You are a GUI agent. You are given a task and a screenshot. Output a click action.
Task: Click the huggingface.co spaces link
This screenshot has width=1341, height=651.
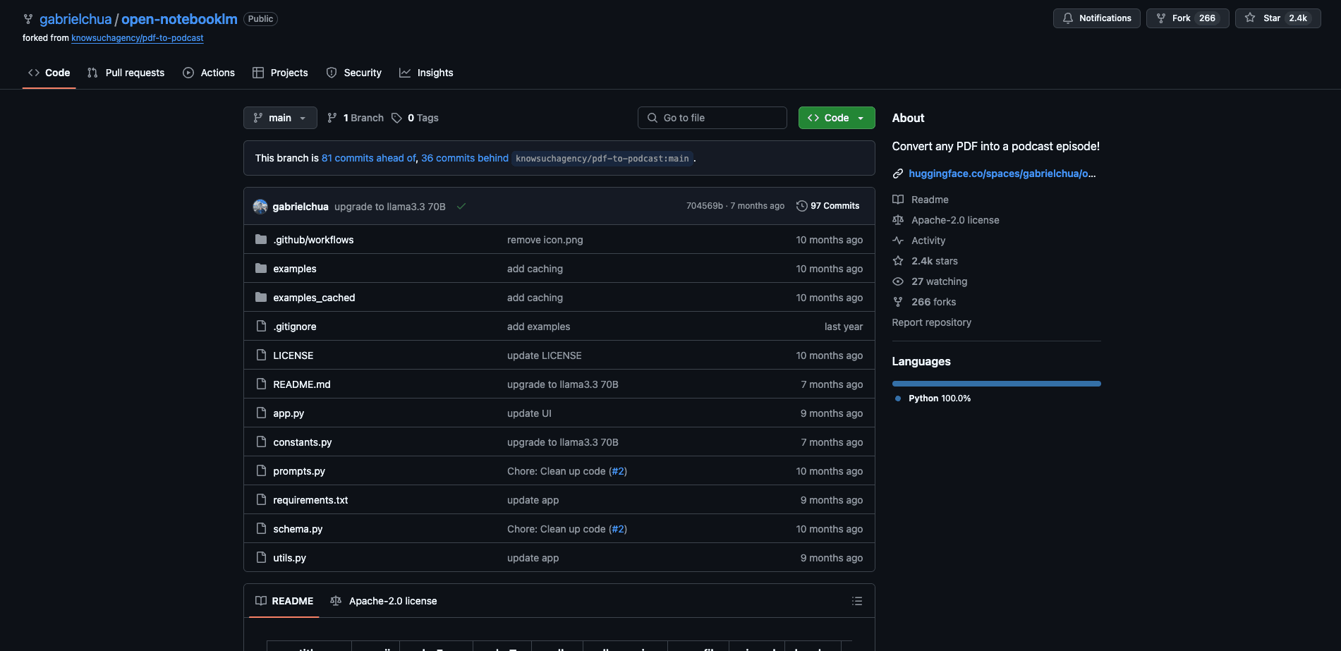coord(1002,174)
